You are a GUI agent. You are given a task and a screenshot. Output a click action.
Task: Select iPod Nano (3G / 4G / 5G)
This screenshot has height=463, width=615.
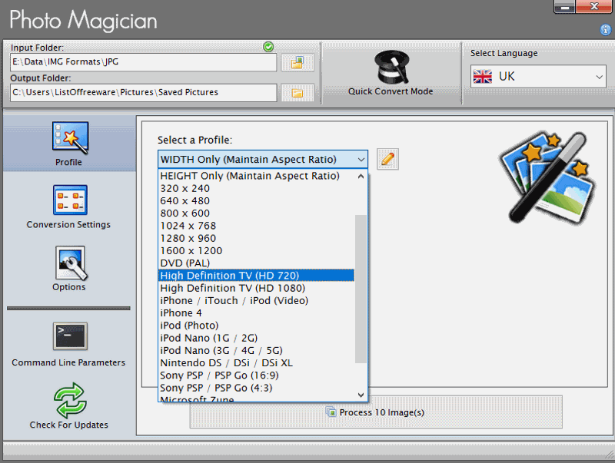pyautogui.click(x=257, y=351)
